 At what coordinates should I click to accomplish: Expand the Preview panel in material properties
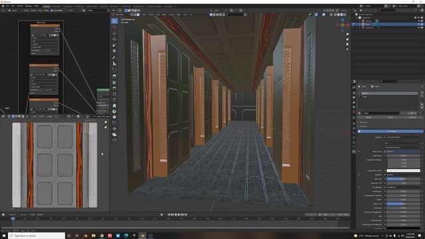[359, 122]
